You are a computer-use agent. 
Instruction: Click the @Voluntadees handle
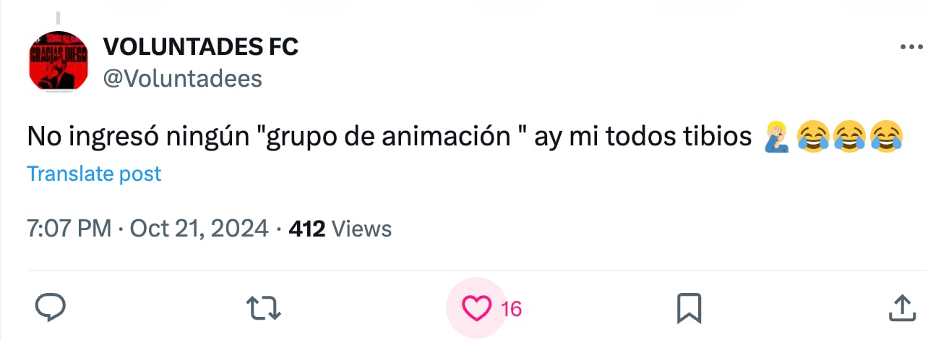pos(183,78)
